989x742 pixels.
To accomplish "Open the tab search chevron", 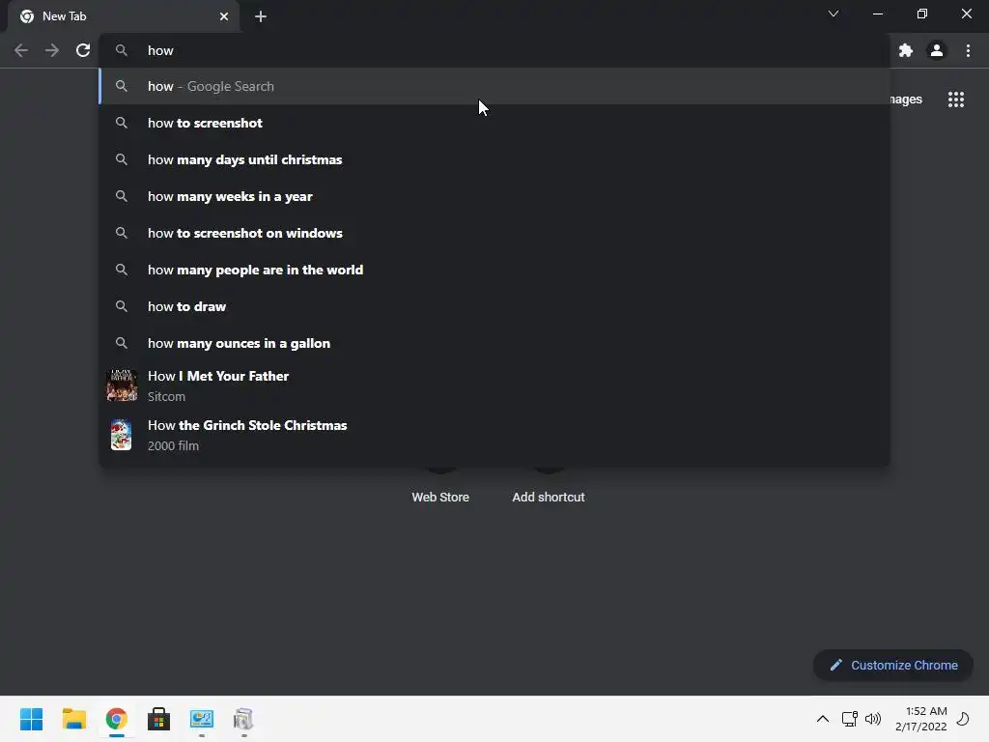I will pos(834,14).
